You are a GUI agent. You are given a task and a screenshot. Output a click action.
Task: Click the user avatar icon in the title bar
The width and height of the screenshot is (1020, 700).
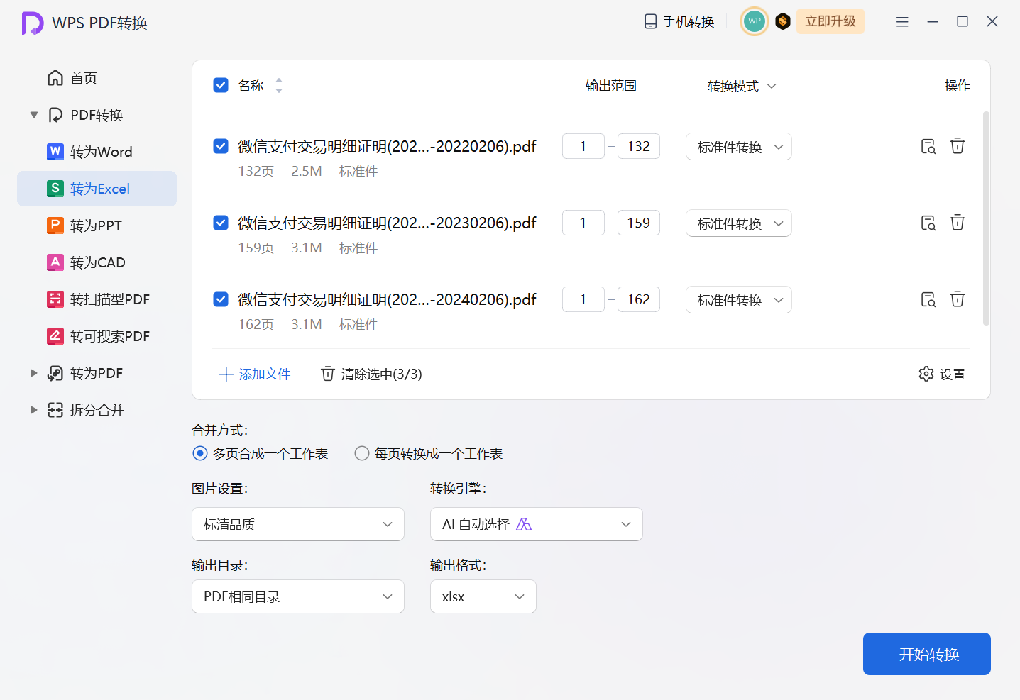point(754,21)
